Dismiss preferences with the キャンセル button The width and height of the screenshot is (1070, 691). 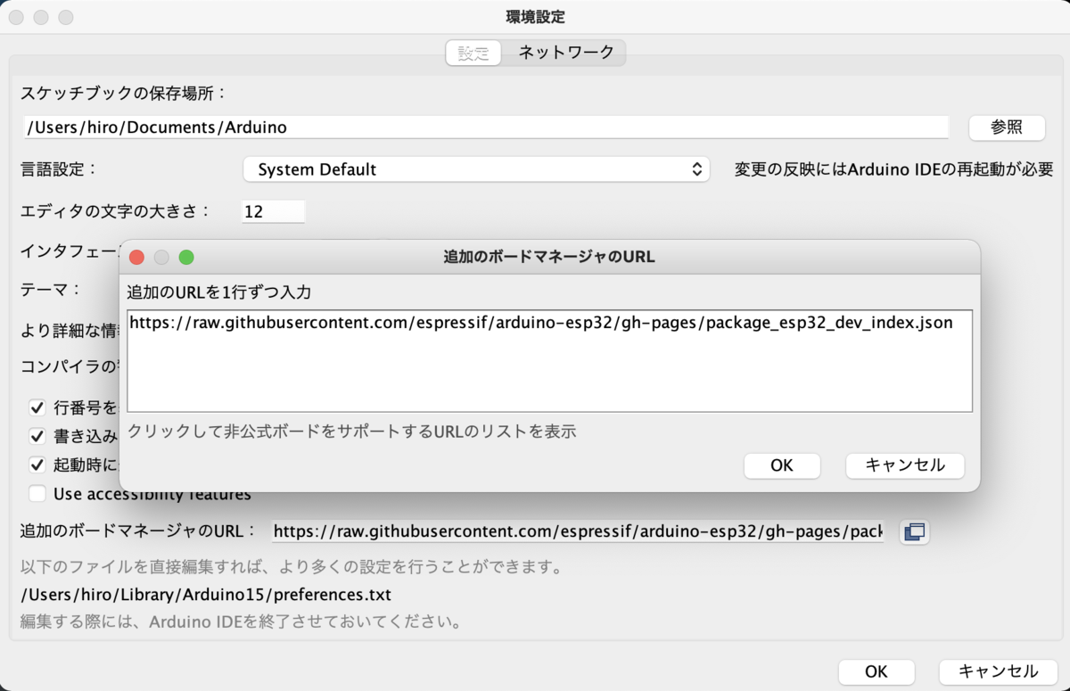pyautogui.click(x=999, y=671)
